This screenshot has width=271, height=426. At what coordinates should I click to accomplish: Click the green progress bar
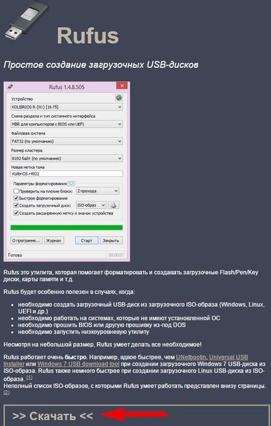pos(67,227)
